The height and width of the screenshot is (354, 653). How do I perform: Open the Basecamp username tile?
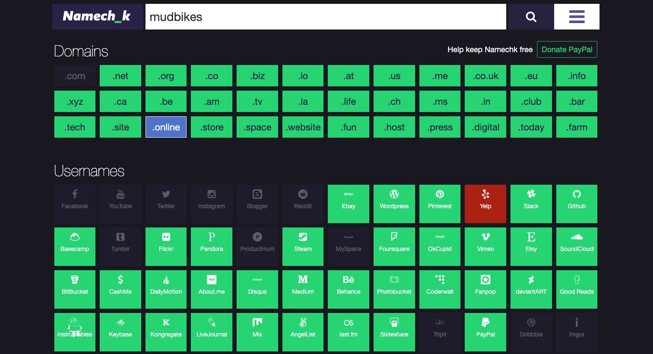point(75,247)
